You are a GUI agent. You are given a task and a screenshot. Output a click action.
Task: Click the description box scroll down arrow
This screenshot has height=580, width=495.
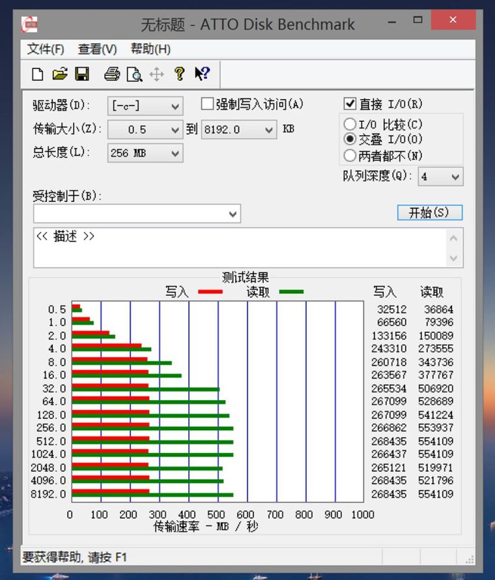[454, 259]
